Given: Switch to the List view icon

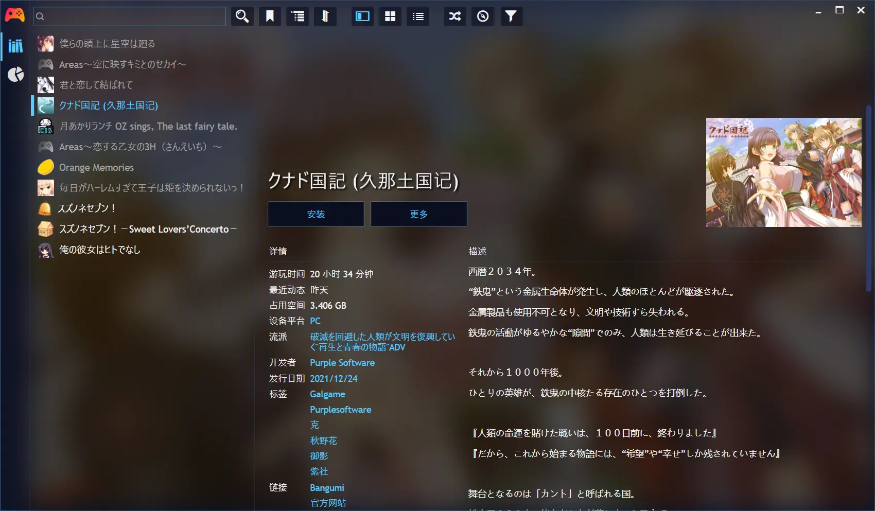Looking at the screenshot, I should tap(418, 16).
